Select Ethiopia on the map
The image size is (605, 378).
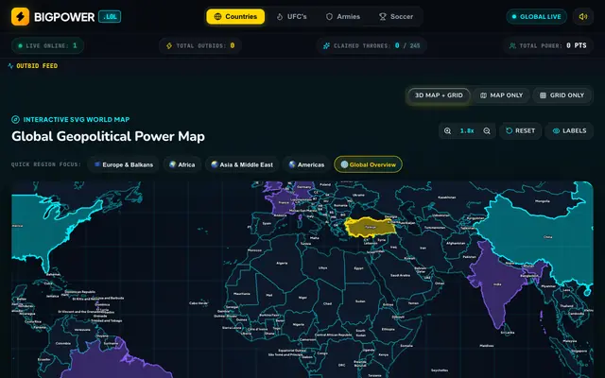pyautogui.click(x=389, y=329)
